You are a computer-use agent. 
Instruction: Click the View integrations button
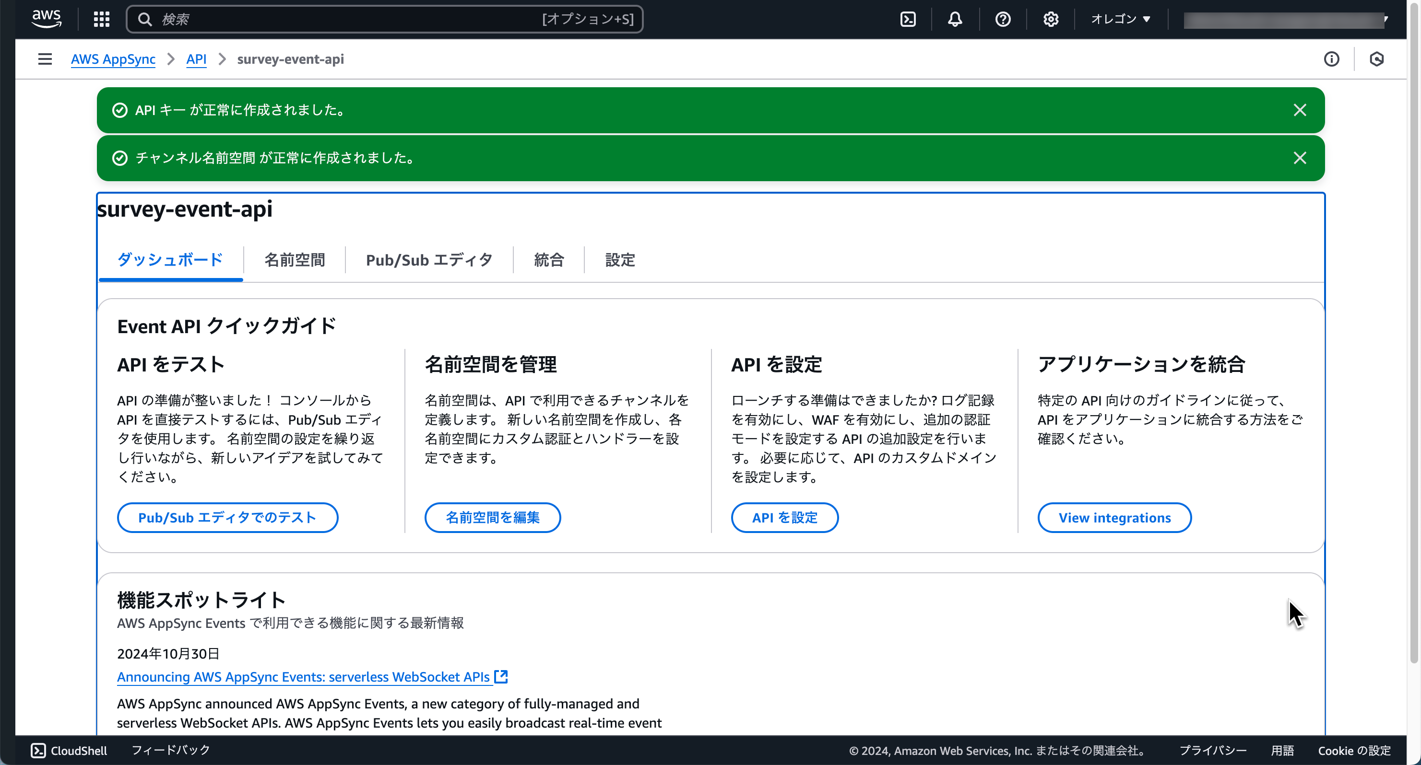click(x=1115, y=517)
